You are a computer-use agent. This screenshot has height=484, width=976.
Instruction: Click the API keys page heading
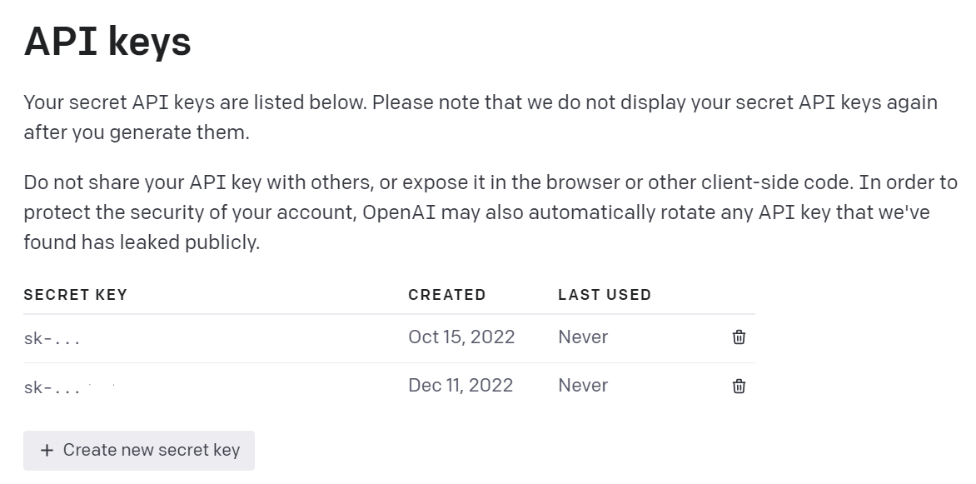coord(107,41)
